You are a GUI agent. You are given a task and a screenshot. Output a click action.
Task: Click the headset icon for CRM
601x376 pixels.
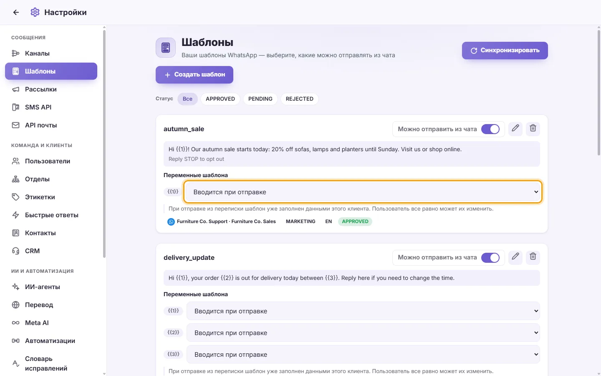[15, 251]
